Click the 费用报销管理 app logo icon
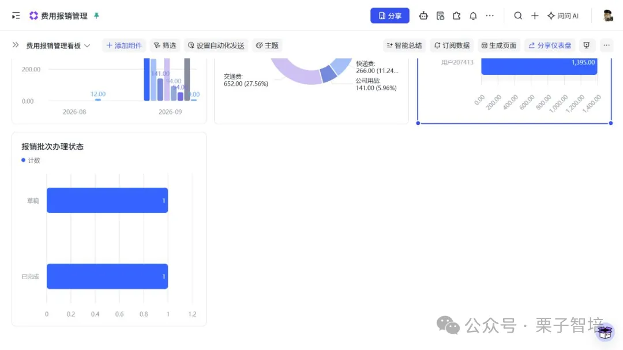Image resolution: width=623 pixels, height=350 pixels. [34, 16]
